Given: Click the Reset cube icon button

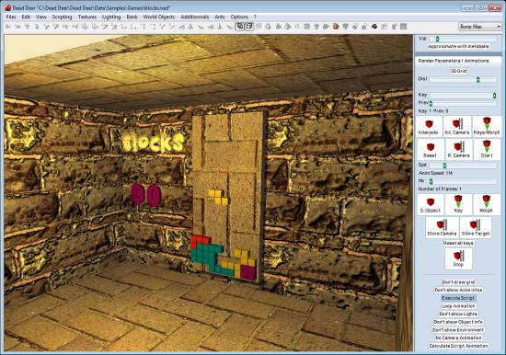Looking at the screenshot, I should pos(430,150).
